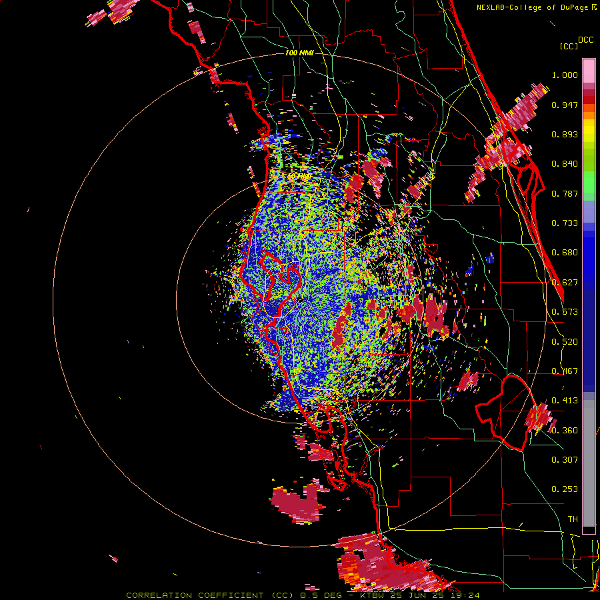Select the 0.680 scale value
Image resolution: width=600 pixels, height=600 pixels.
click(565, 253)
